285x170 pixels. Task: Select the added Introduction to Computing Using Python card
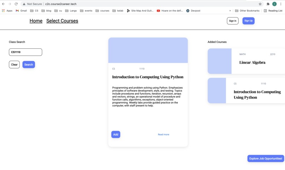[246, 90]
